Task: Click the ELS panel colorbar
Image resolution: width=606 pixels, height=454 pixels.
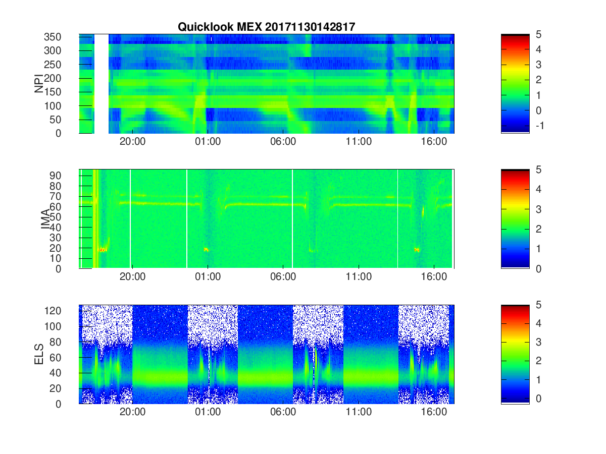Action: 515,354
